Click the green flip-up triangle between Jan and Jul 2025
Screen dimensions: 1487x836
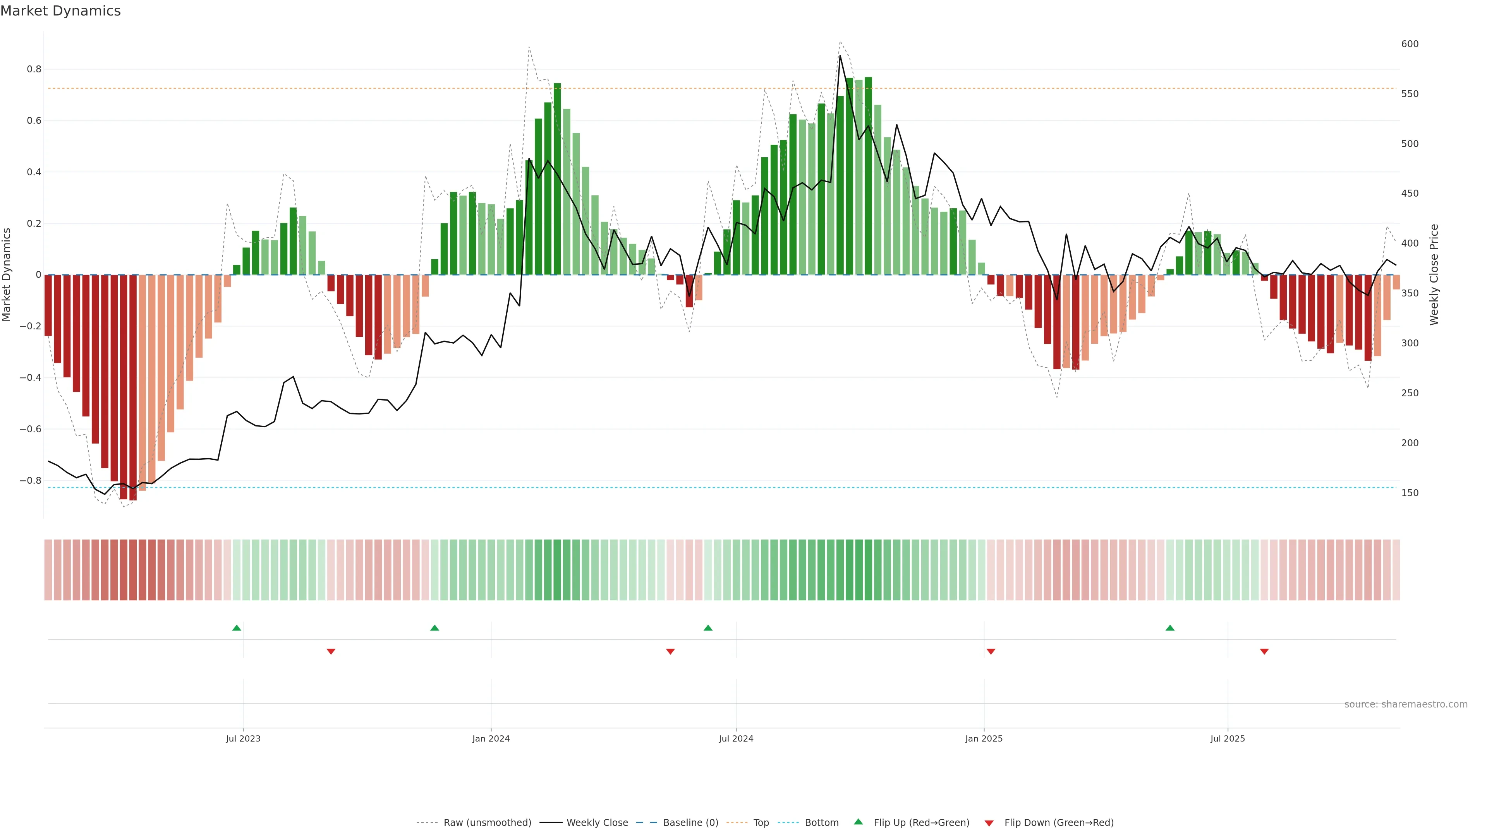pyautogui.click(x=1170, y=628)
